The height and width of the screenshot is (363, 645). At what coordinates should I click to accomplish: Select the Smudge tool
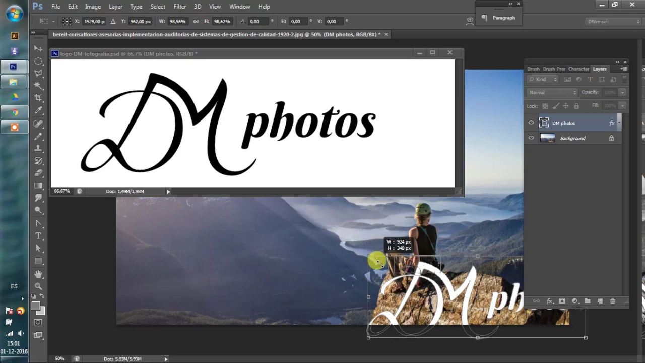pyautogui.click(x=38, y=198)
